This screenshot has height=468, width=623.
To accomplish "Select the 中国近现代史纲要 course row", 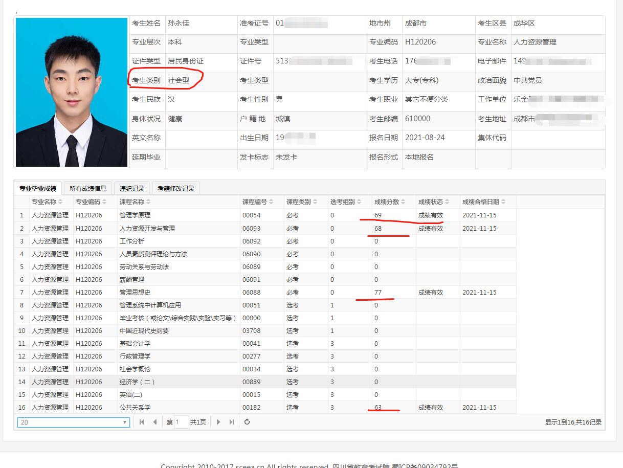I will [265, 330].
